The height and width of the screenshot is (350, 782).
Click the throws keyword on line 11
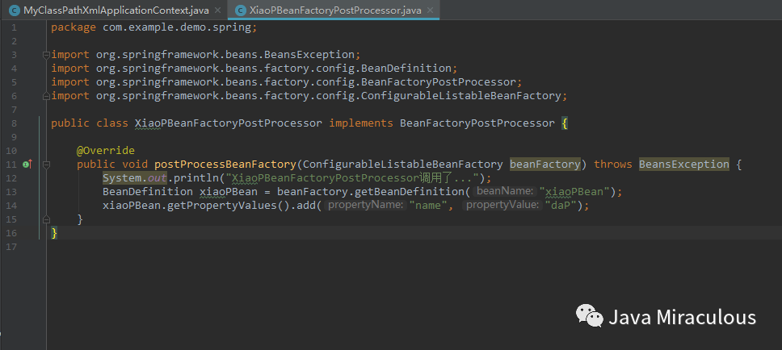(613, 164)
